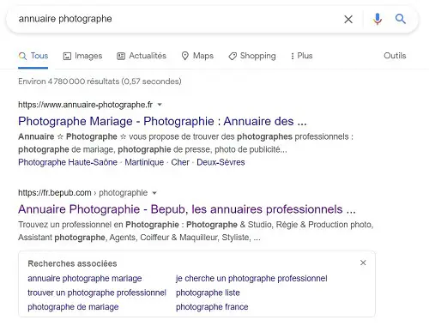Click the 'https://fr.bepub.com › photographie' URL text

[83, 193]
